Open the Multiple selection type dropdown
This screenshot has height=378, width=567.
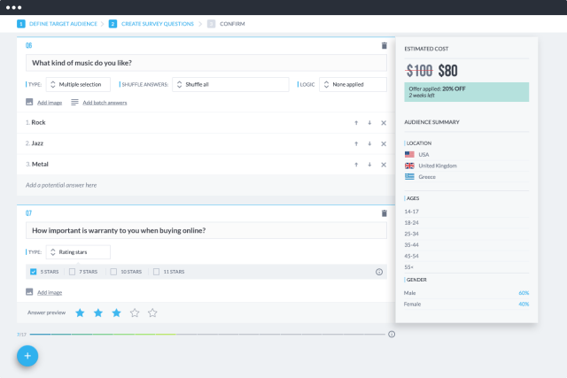78,85
